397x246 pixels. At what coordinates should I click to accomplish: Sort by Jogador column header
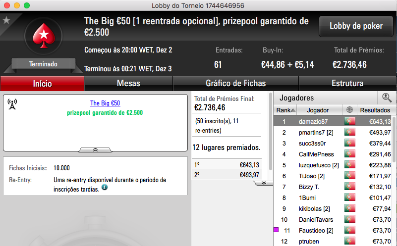(x=319, y=110)
